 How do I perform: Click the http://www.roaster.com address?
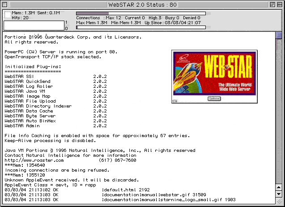tap(34, 160)
